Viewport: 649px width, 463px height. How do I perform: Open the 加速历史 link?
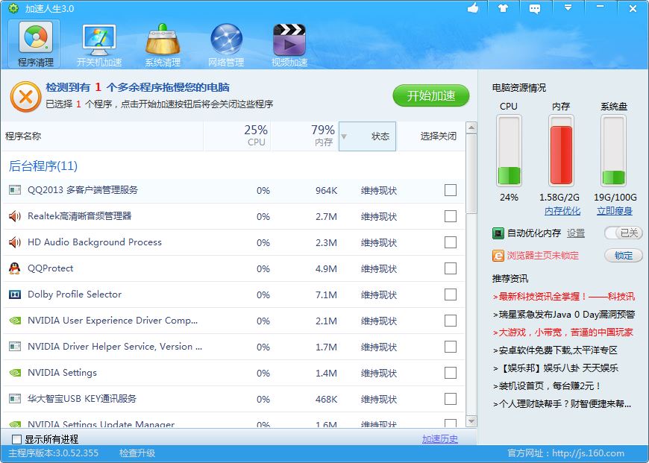440,439
